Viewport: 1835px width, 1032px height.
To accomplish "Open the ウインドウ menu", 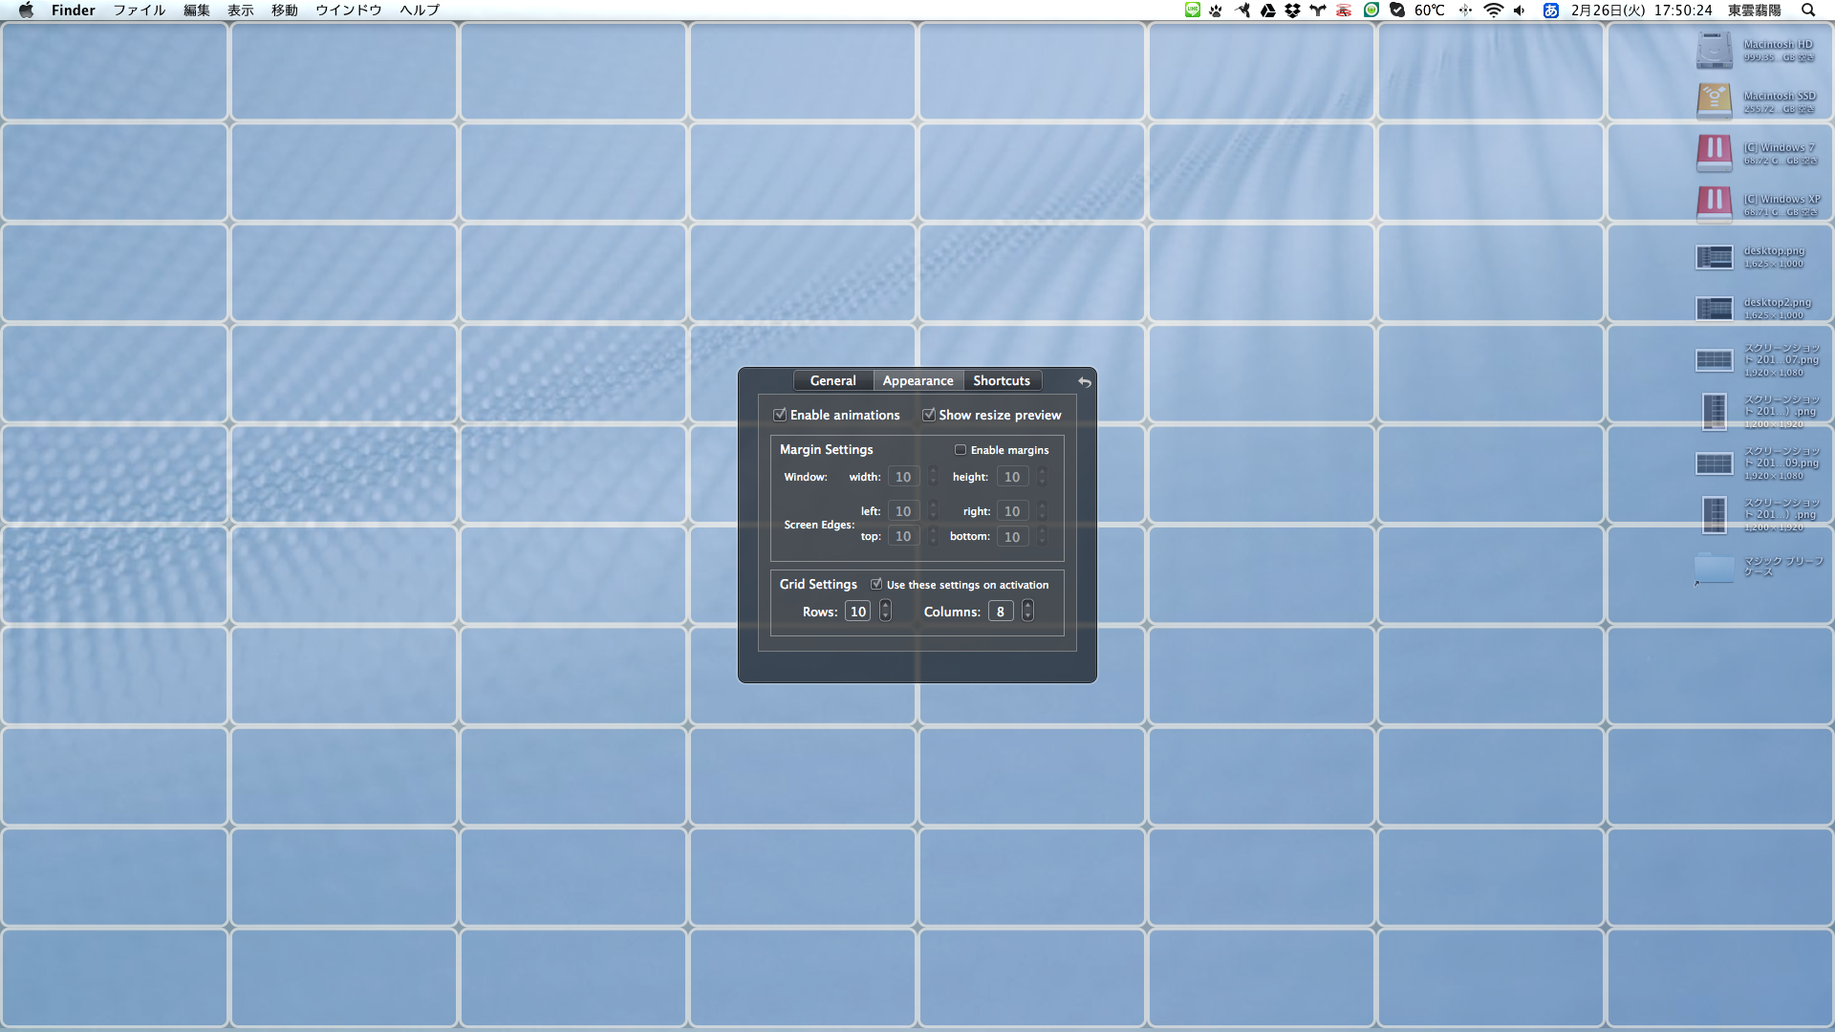I will click(348, 11).
